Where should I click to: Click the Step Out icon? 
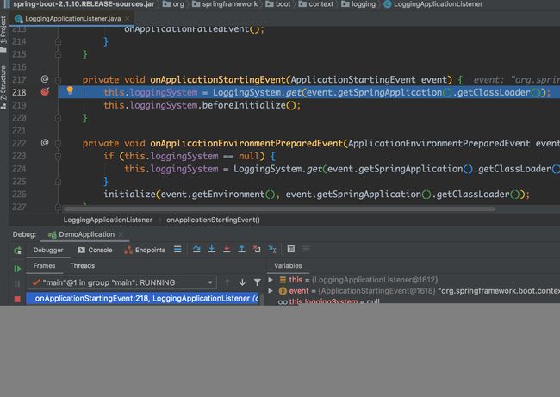click(242, 249)
